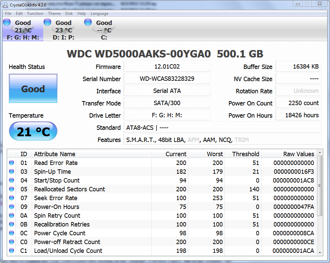This screenshot has height=263, width=330.
Task: Select the Power-off Retract Count attribute name
Action: (x=67, y=242)
